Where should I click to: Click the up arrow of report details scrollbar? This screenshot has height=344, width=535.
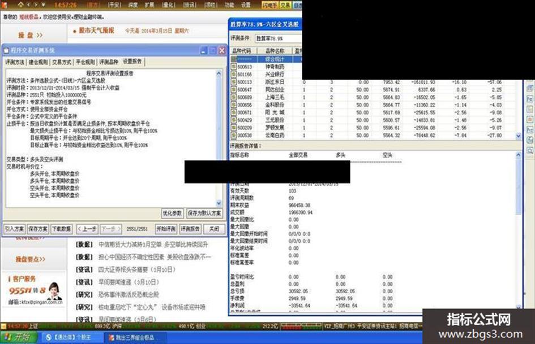(x=518, y=155)
